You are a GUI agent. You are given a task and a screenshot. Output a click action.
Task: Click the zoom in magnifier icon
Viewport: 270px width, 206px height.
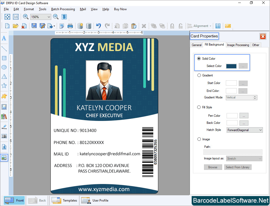(26, 17)
